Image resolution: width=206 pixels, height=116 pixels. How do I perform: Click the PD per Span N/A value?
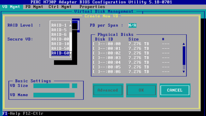point(132,25)
